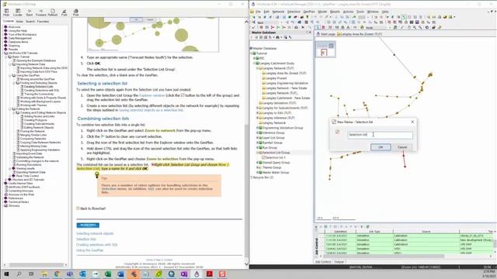This screenshot has width=497, height=279.
Task: Click the GeoPlan overview thumbnail
Action: (x=325, y=50)
